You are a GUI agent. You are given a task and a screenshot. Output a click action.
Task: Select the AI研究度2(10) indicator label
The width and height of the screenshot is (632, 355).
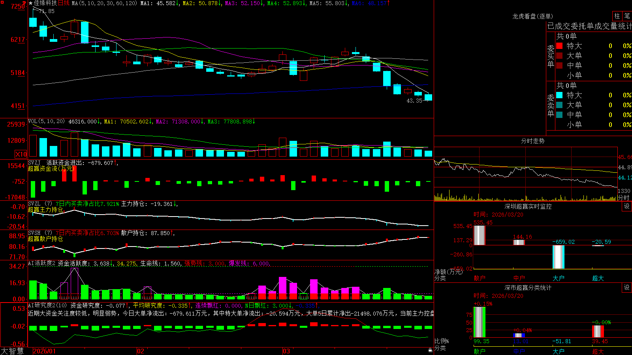click(x=48, y=305)
